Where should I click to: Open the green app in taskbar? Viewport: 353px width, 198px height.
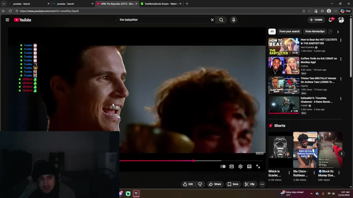pos(128,194)
